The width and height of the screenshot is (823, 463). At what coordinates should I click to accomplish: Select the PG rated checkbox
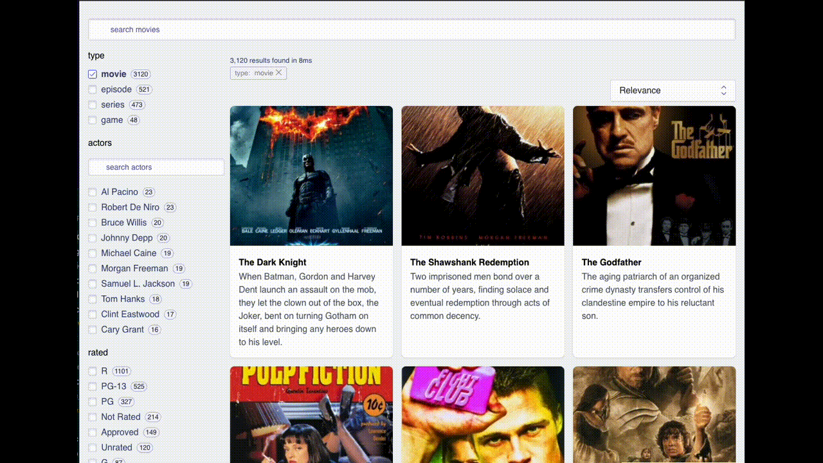coord(93,402)
